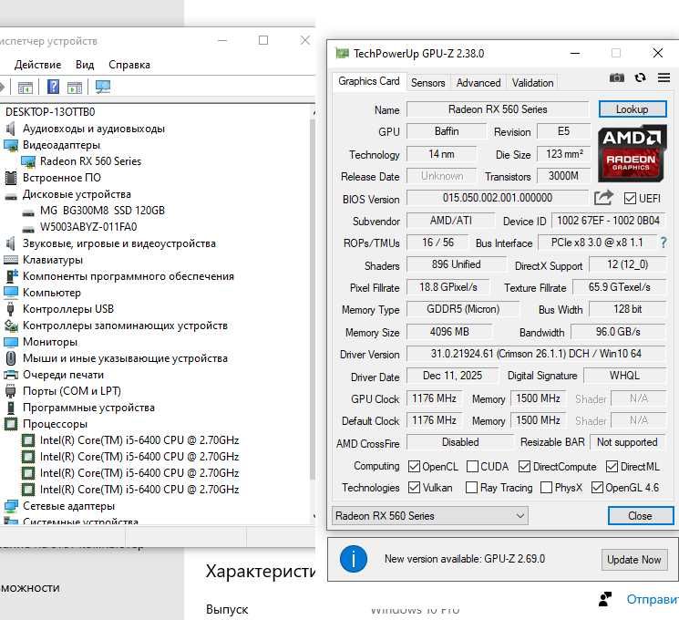Click the GPU-Z screenshot camera icon
This screenshot has width=679, height=620.
point(617,78)
